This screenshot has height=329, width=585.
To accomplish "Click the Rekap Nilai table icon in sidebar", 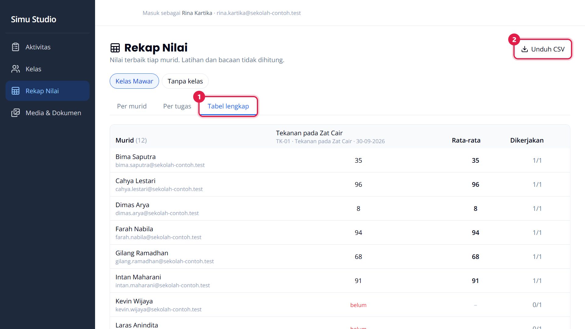I will (x=16, y=91).
